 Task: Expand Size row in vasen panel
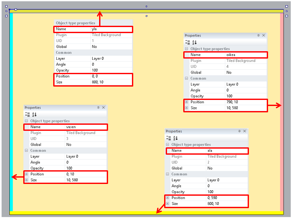tap(26, 180)
